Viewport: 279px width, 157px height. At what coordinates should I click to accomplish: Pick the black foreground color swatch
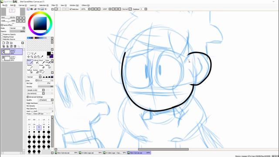tap(49, 54)
